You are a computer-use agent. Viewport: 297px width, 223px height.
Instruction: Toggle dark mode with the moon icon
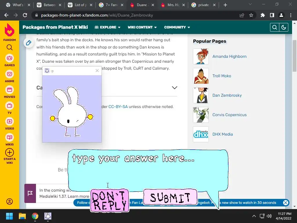tap(284, 27)
